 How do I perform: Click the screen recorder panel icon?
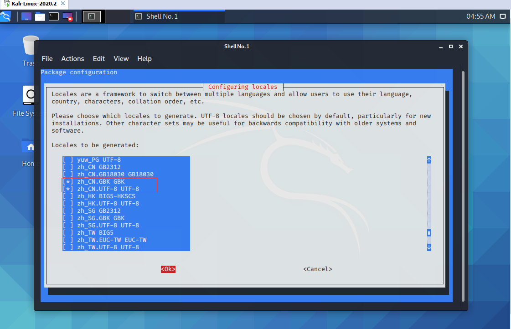(x=67, y=16)
